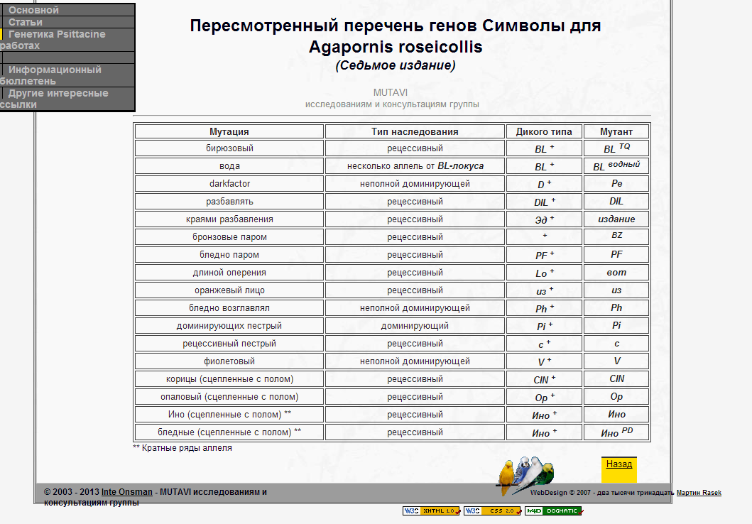752x524 pixels.
Task: Click the yellow Назад button
Action: (619, 469)
